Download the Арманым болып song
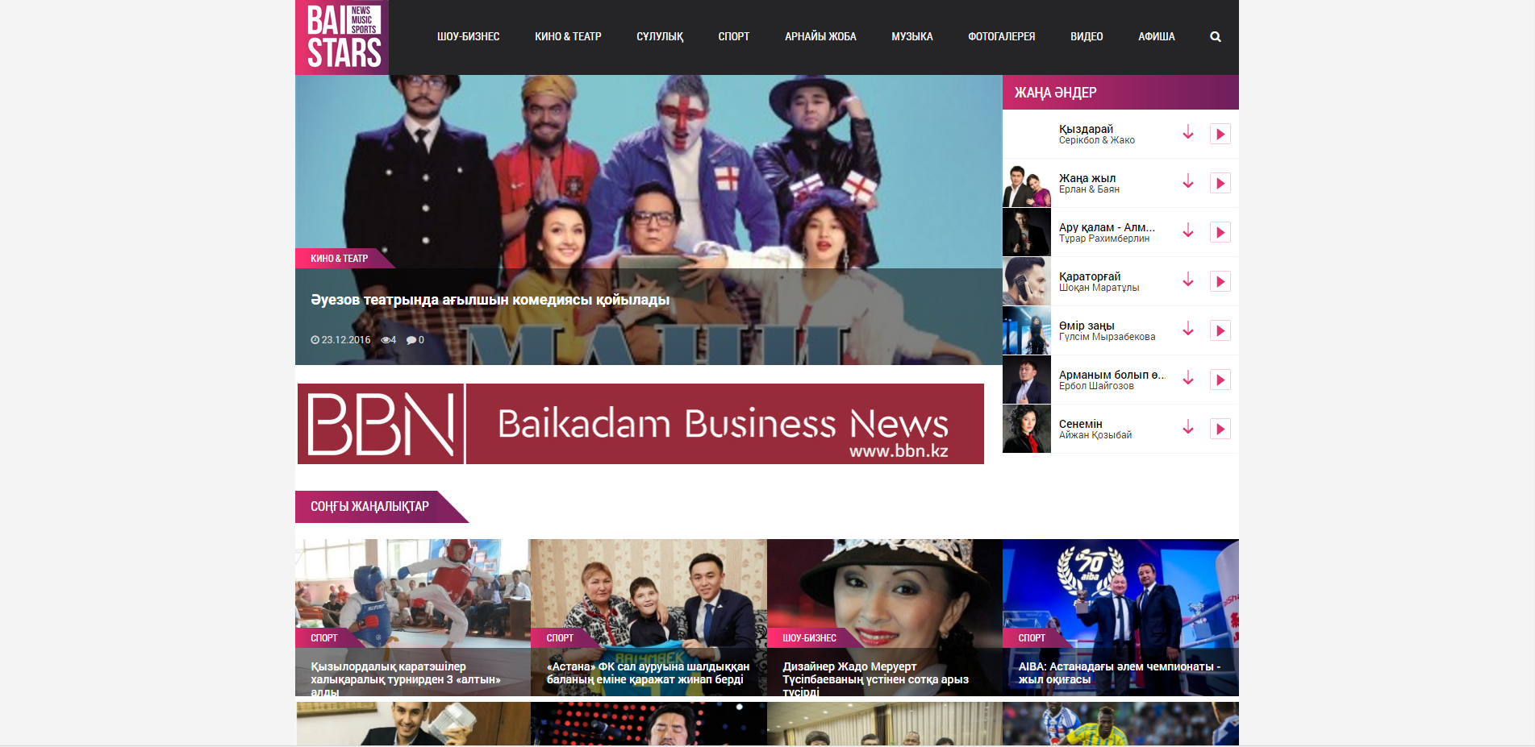Image resolution: width=1535 pixels, height=747 pixels. (x=1188, y=380)
